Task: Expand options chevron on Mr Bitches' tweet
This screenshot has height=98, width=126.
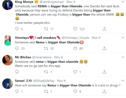Action: [x=123, y=57]
